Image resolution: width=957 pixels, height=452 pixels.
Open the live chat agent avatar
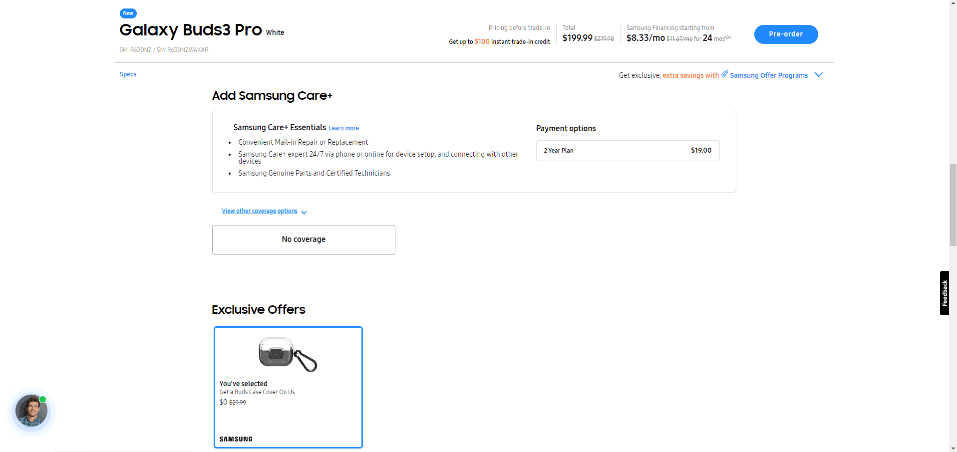[x=31, y=411]
